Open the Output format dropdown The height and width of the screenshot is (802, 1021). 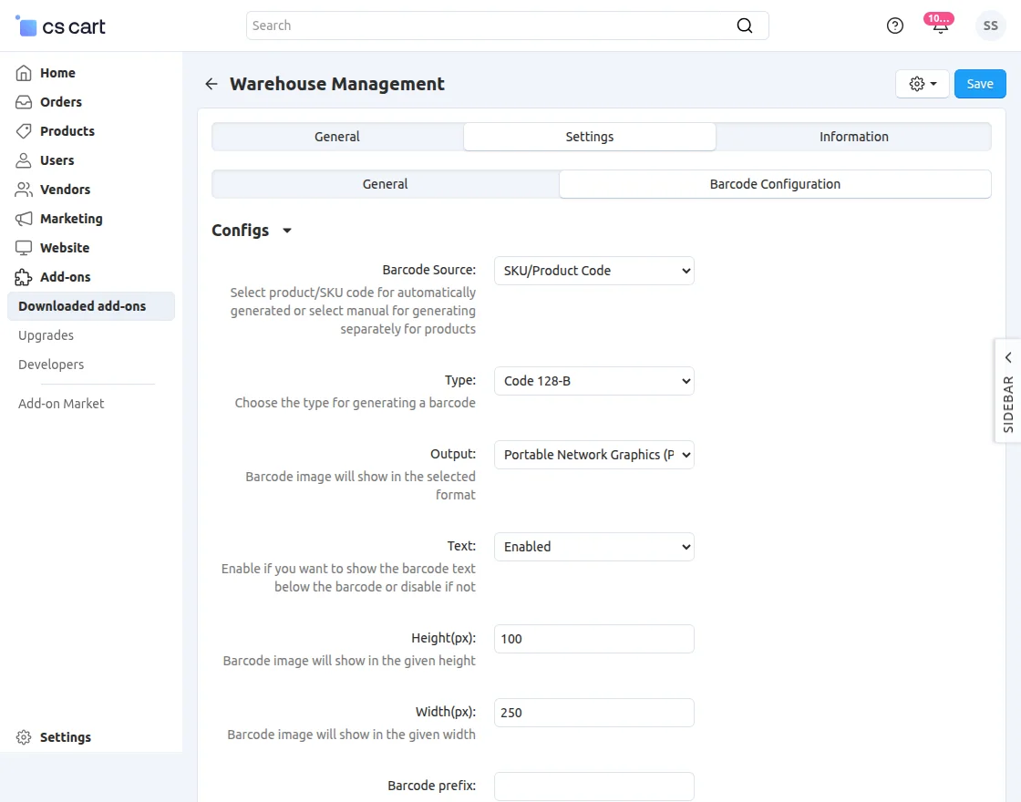593,455
